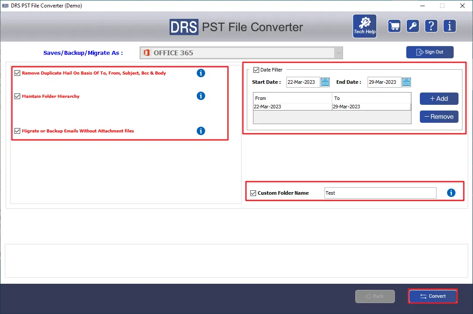
Task: Open the question mark help icon
Action: (x=431, y=26)
